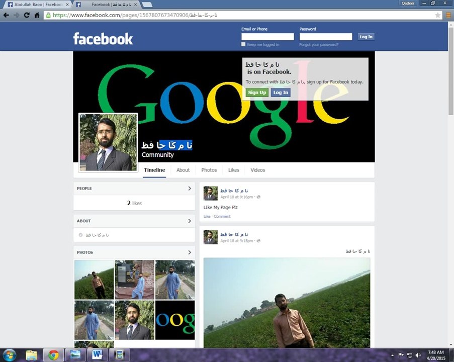
Task: Expand the About section chevron
Action: pos(190,221)
